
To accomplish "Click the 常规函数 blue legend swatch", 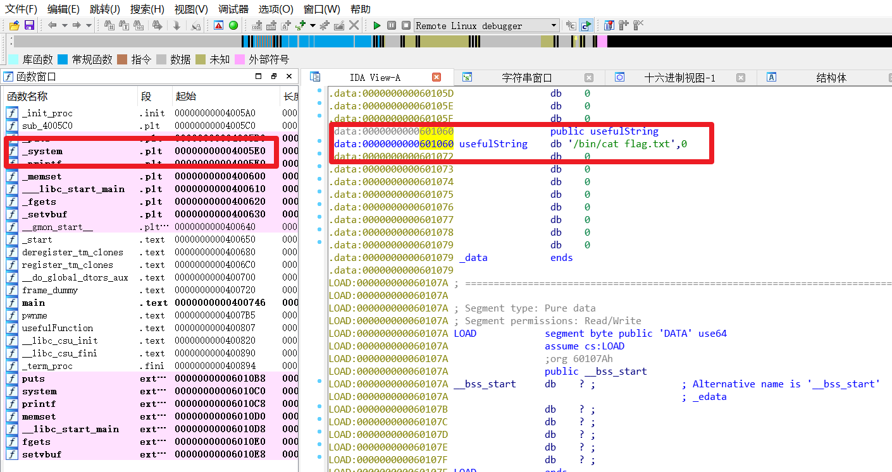I will pos(63,59).
